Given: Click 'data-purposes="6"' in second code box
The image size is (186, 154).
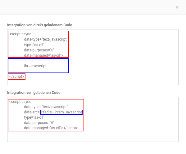Looking at the screenshot, I should (x=39, y=123).
